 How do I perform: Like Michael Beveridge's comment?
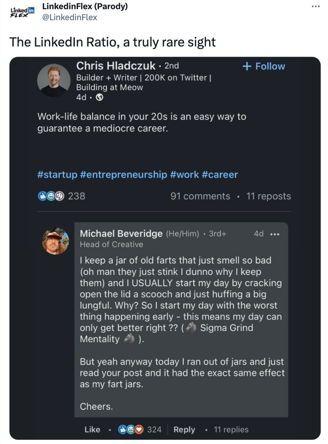(92, 430)
